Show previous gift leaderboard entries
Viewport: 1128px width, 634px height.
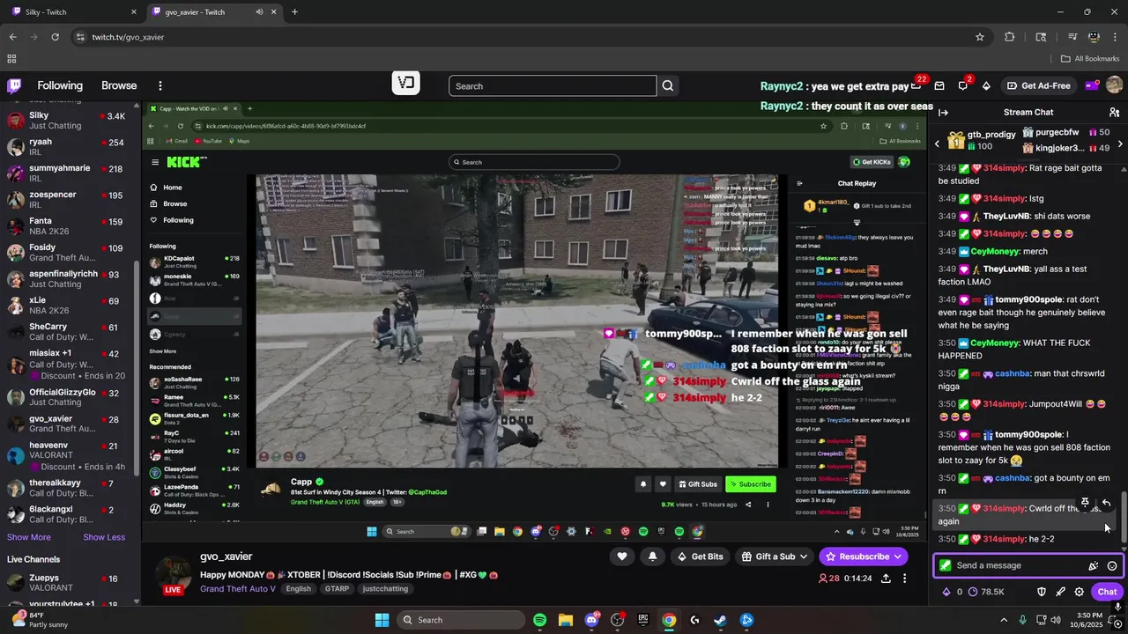click(x=938, y=144)
